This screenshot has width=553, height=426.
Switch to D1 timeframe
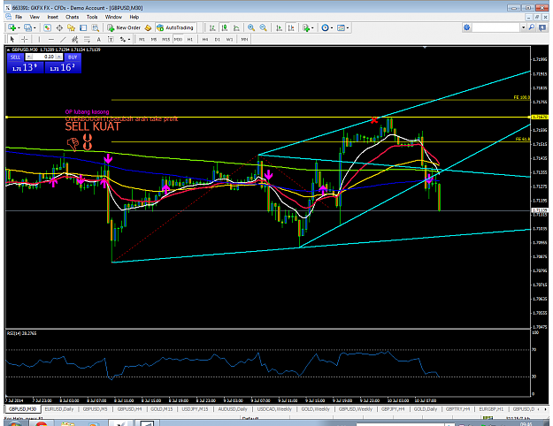(x=218, y=39)
